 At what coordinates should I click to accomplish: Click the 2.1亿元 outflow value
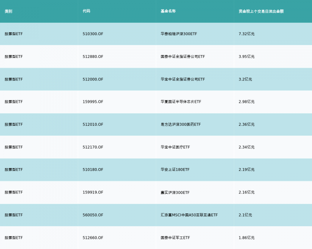click(x=245, y=215)
